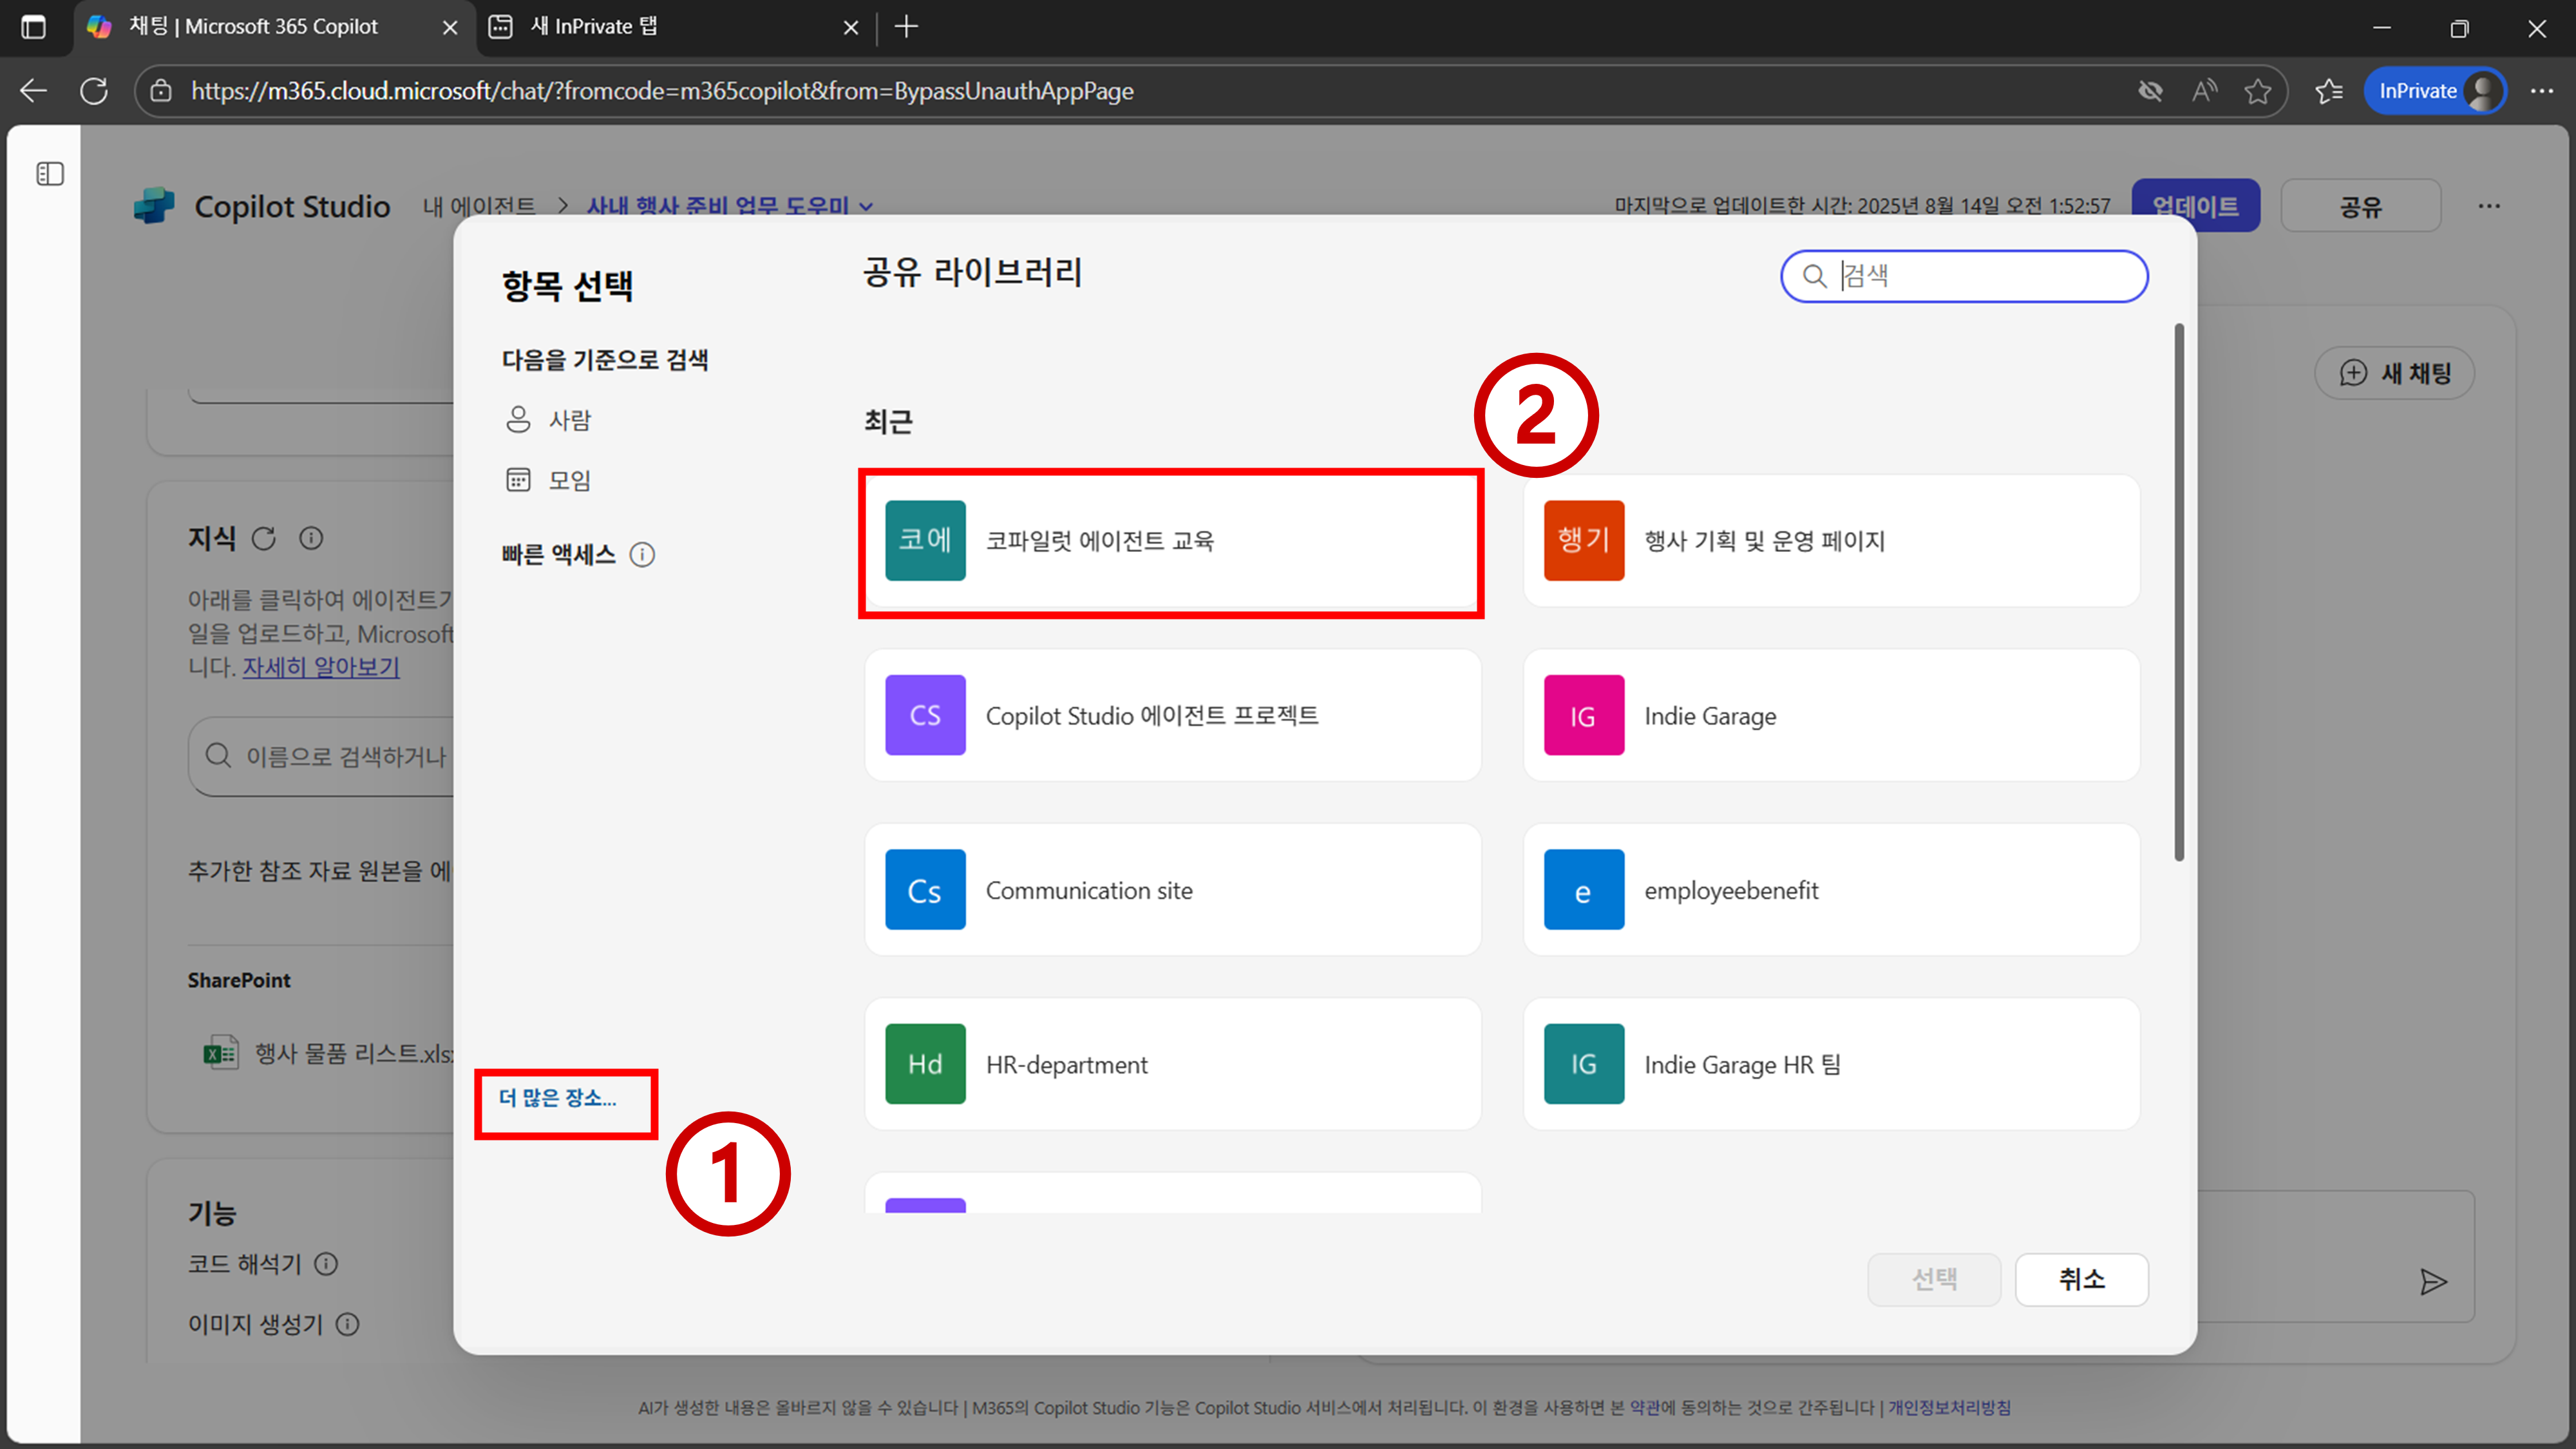The width and height of the screenshot is (2576, 1449).
Task: Click the 더 많은 장소... link
Action: tap(558, 1098)
